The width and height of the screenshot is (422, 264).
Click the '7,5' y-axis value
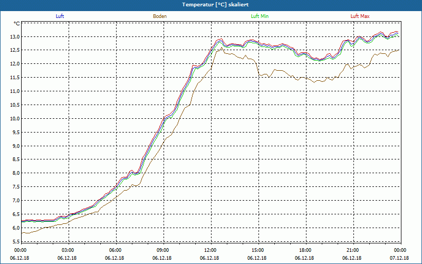click(x=16, y=187)
